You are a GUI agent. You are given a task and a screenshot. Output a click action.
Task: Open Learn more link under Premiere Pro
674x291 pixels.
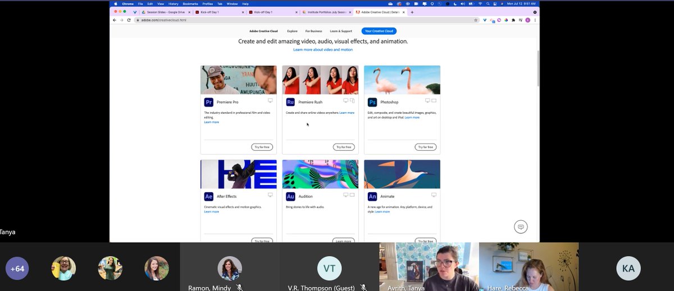coord(211,122)
